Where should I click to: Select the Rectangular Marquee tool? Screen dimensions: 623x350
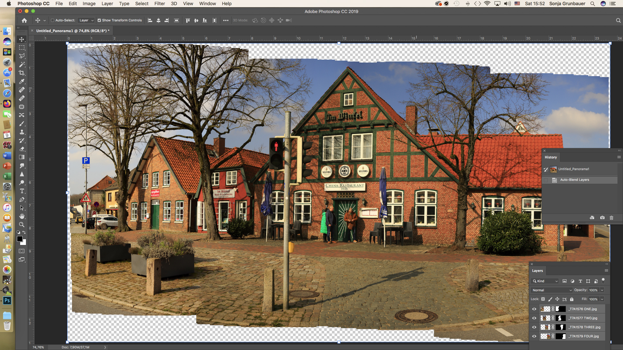[x=22, y=48]
